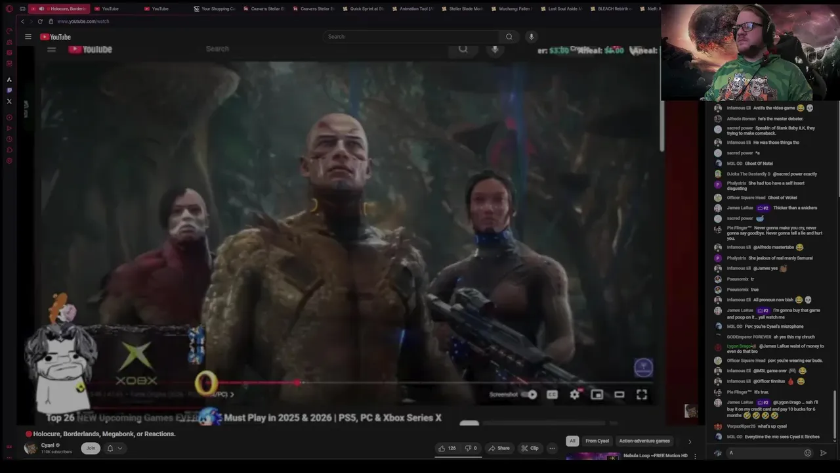Open the 'Quick Sprint' browser tab
This screenshot has height=473, width=840.
tap(363, 9)
